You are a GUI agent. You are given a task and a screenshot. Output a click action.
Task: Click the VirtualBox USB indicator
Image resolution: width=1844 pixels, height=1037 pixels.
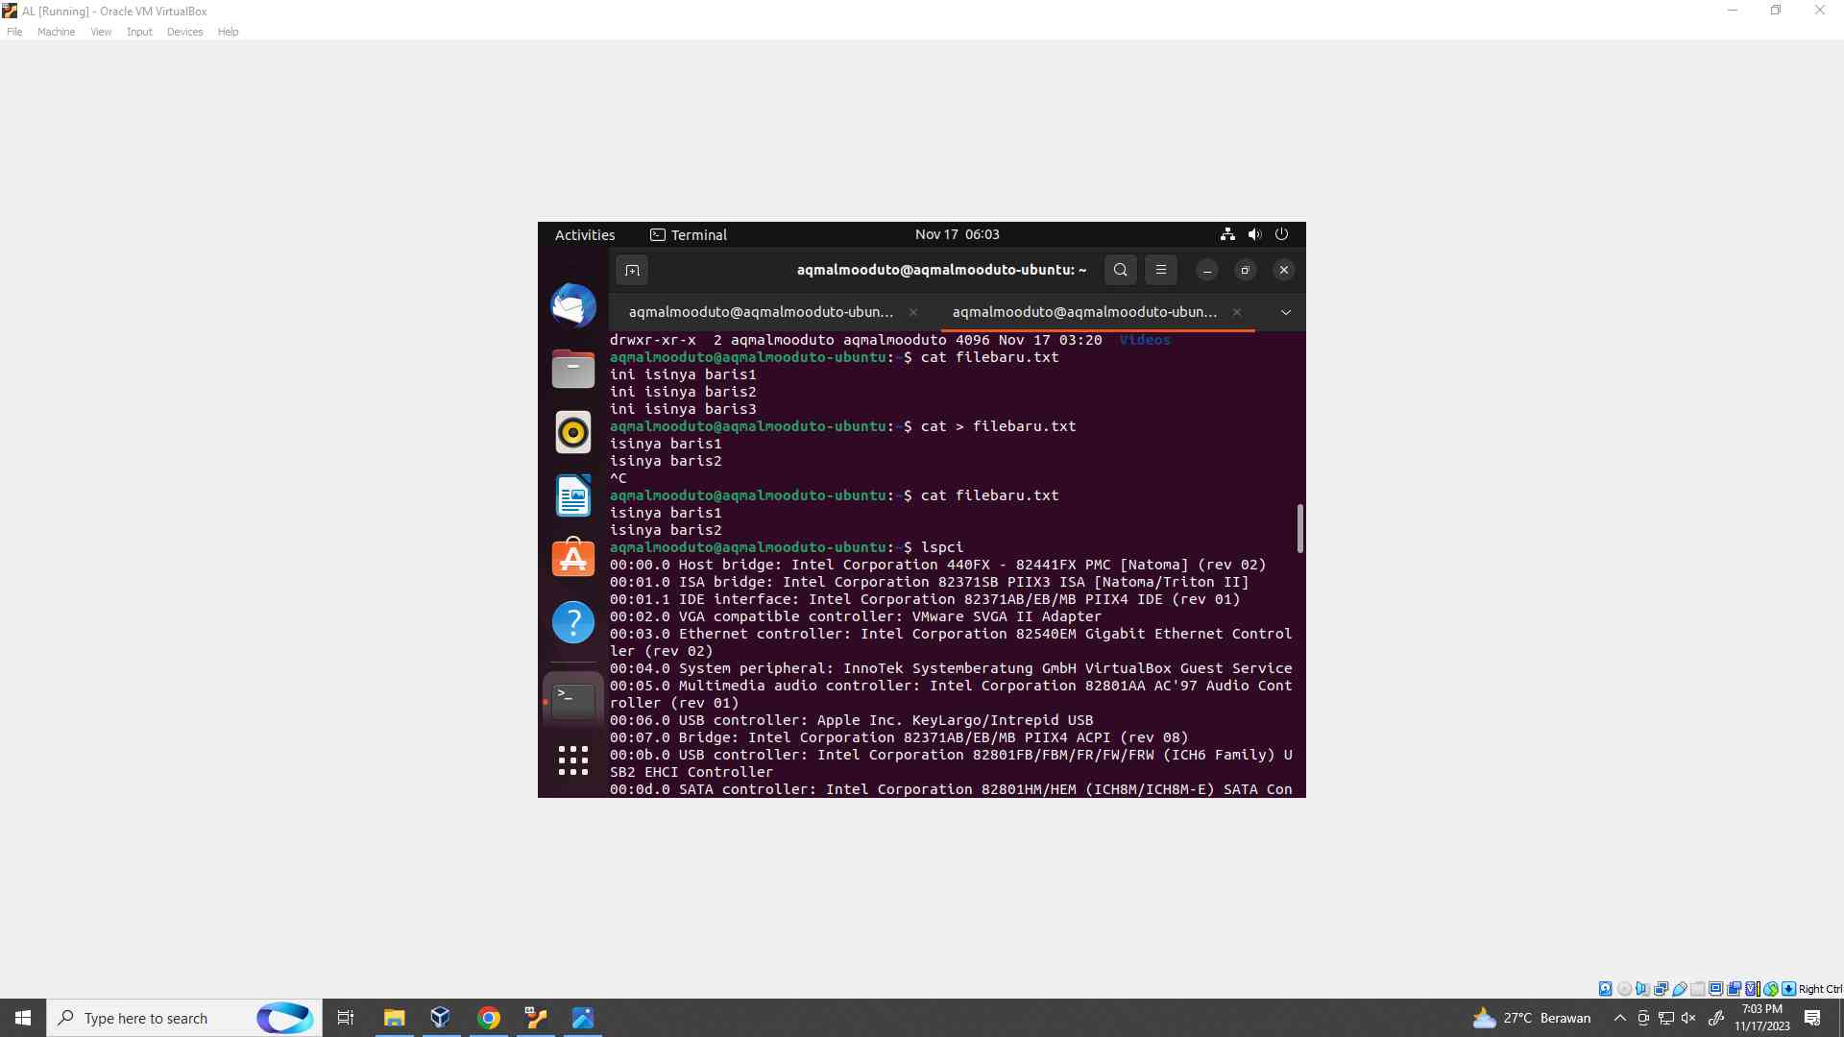1679,989
